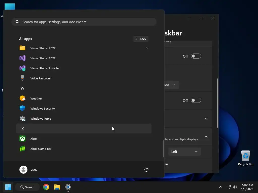Open Google Chrome from the taskbar
The height and width of the screenshot is (193, 258).
(46, 187)
